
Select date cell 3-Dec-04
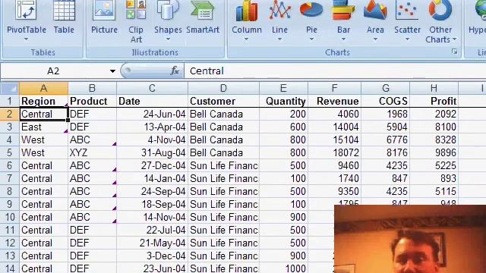(152, 256)
